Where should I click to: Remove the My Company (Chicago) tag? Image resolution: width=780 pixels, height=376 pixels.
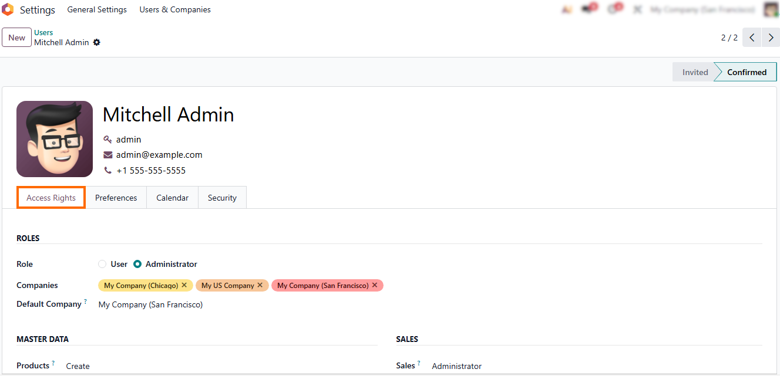(x=184, y=285)
